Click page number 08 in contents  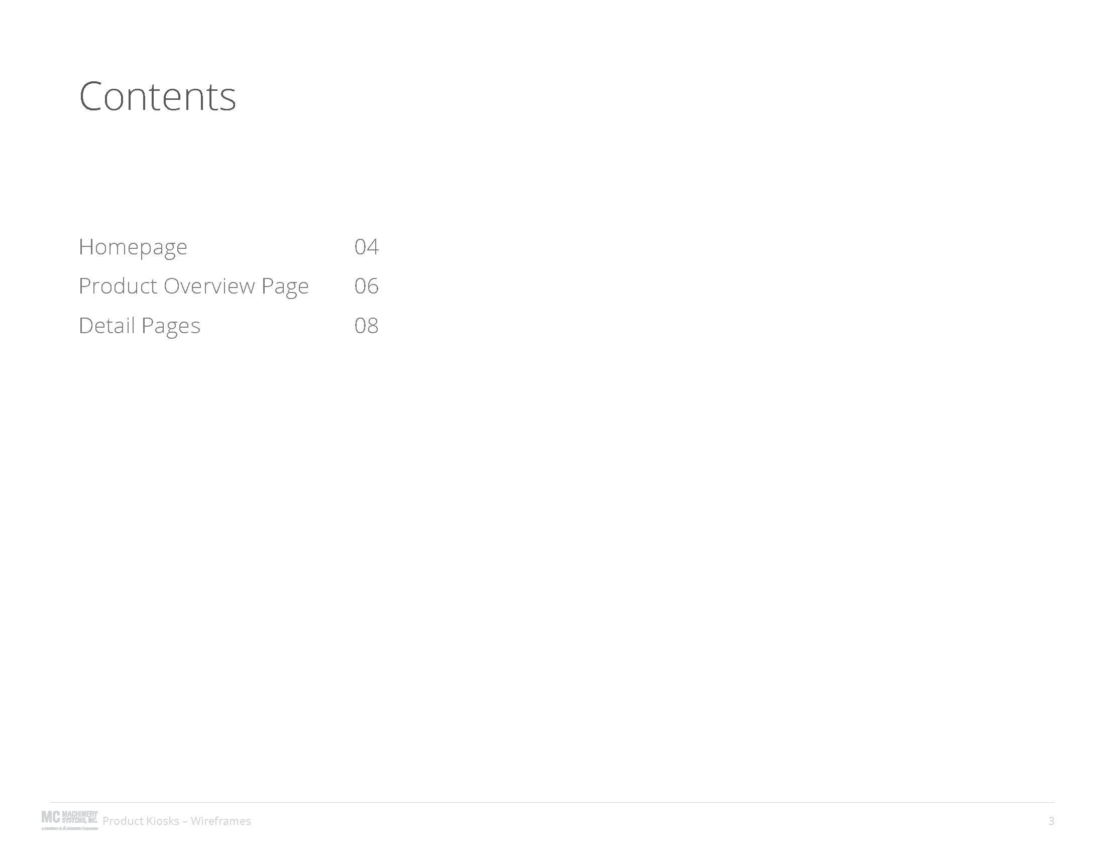[x=366, y=326]
